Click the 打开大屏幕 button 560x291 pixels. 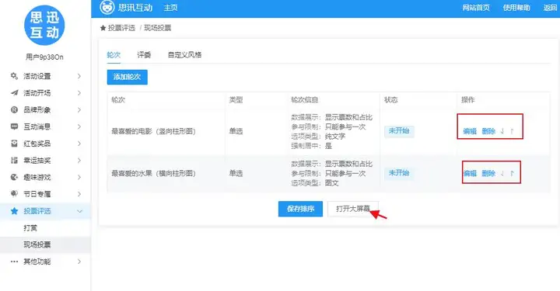click(x=353, y=209)
